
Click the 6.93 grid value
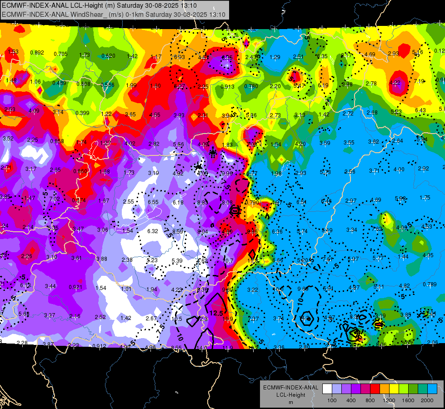point(180,57)
